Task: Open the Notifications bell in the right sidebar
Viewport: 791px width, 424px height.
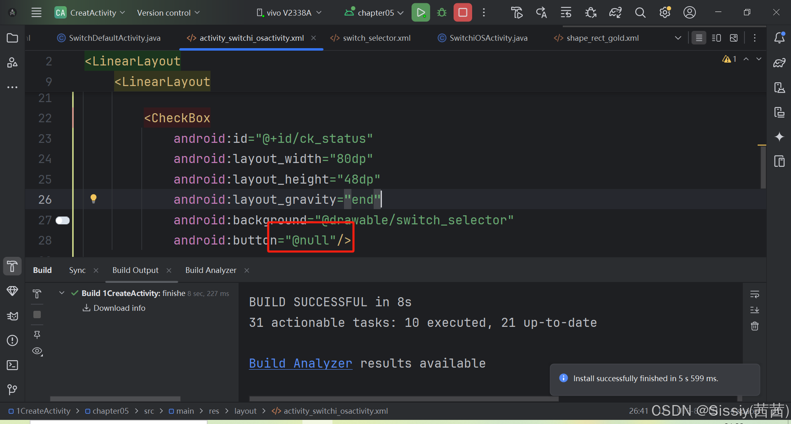Action: tap(779, 37)
